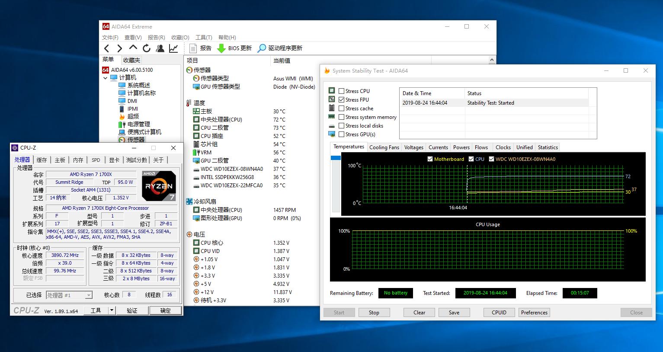Select the Stability Test: Started log row
This screenshot has height=352, width=663.
[x=494, y=103]
